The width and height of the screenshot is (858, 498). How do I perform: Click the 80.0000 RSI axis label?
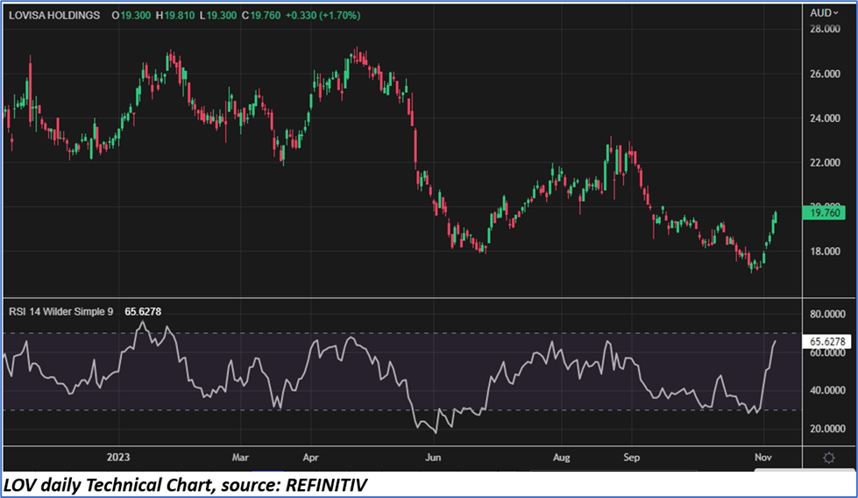827,314
